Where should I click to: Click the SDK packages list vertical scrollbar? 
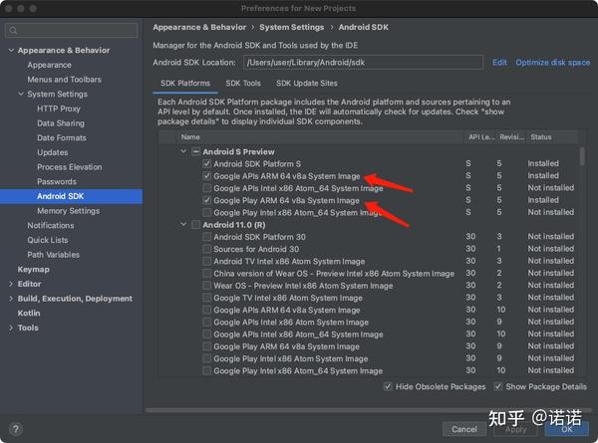(x=582, y=159)
